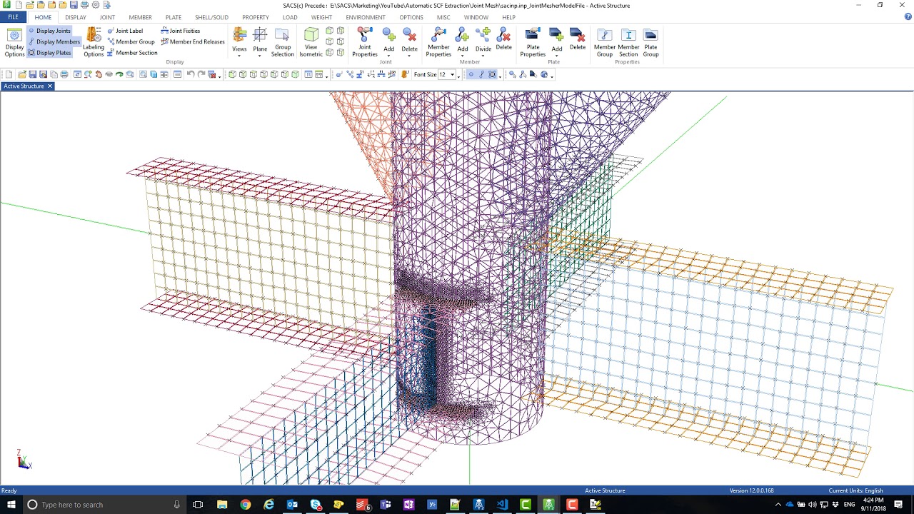This screenshot has width=914, height=514.
Task: Click the Help question mark icon
Action: 908,16
